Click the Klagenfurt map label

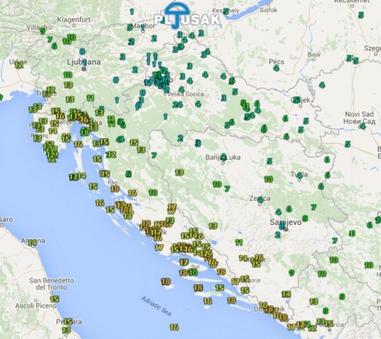[x=74, y=20]
